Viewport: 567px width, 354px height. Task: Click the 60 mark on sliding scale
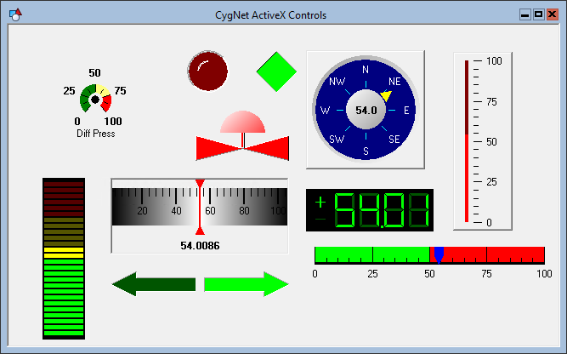(210, 211)
